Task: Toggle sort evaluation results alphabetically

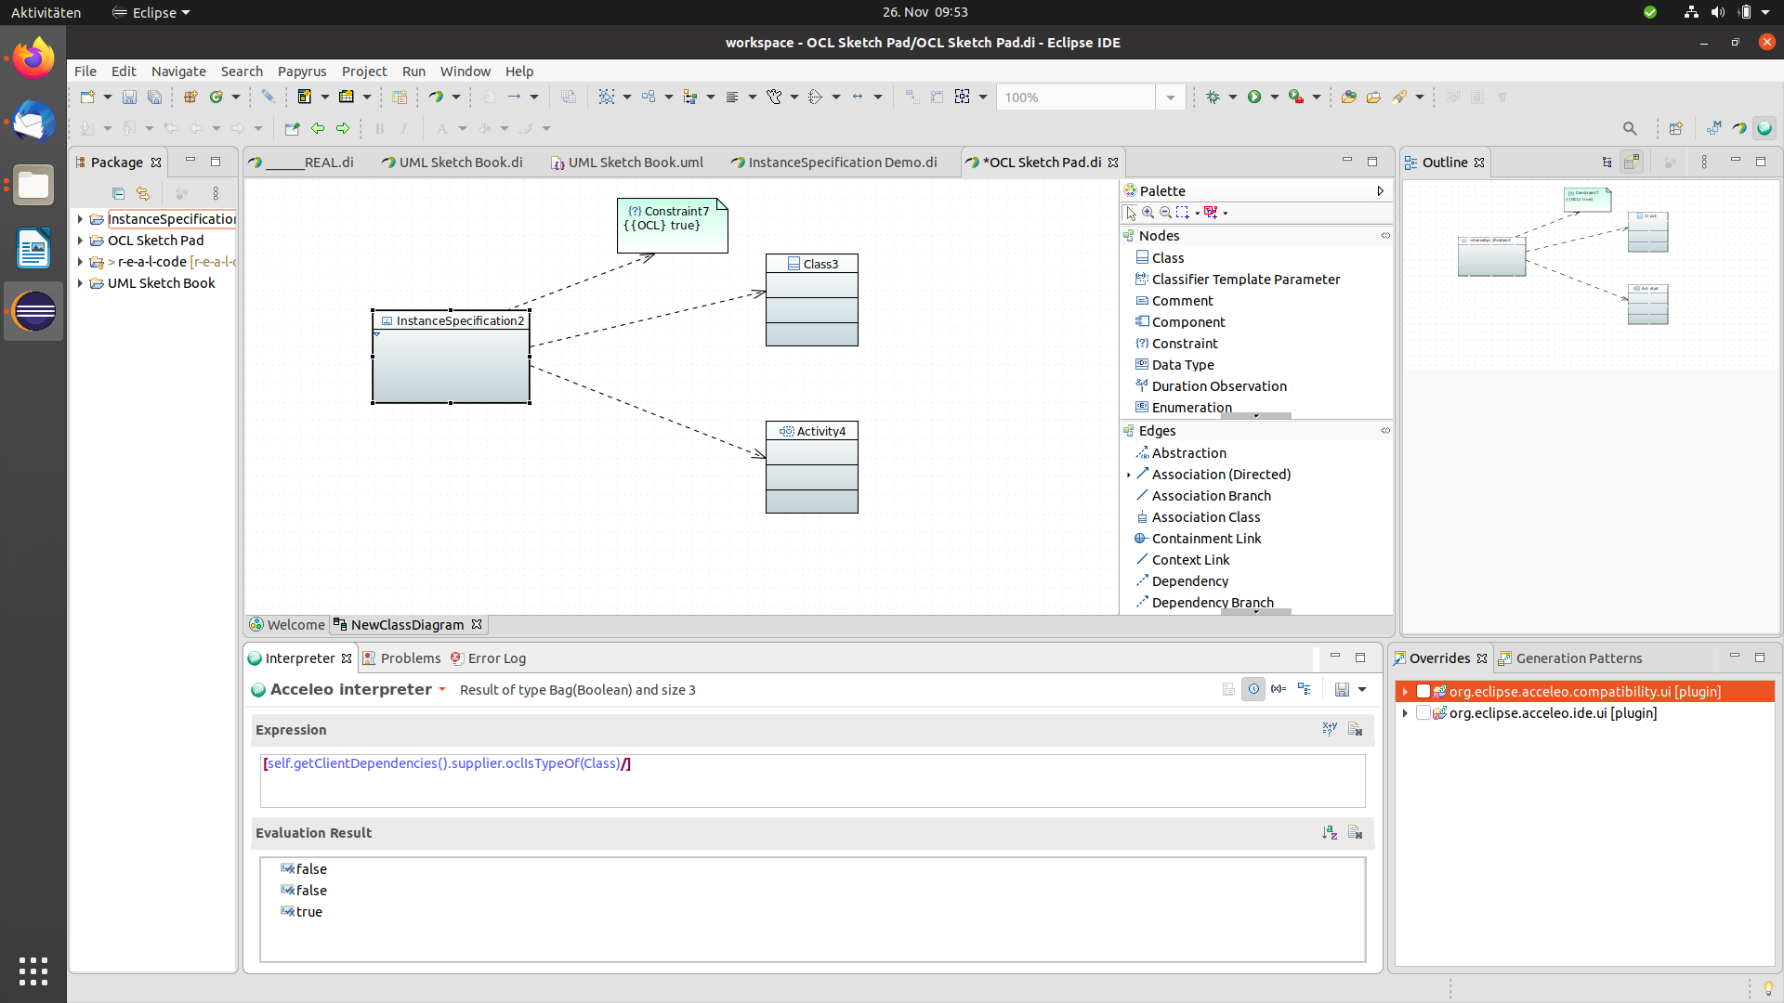Action: click(x=1330, y=832)
